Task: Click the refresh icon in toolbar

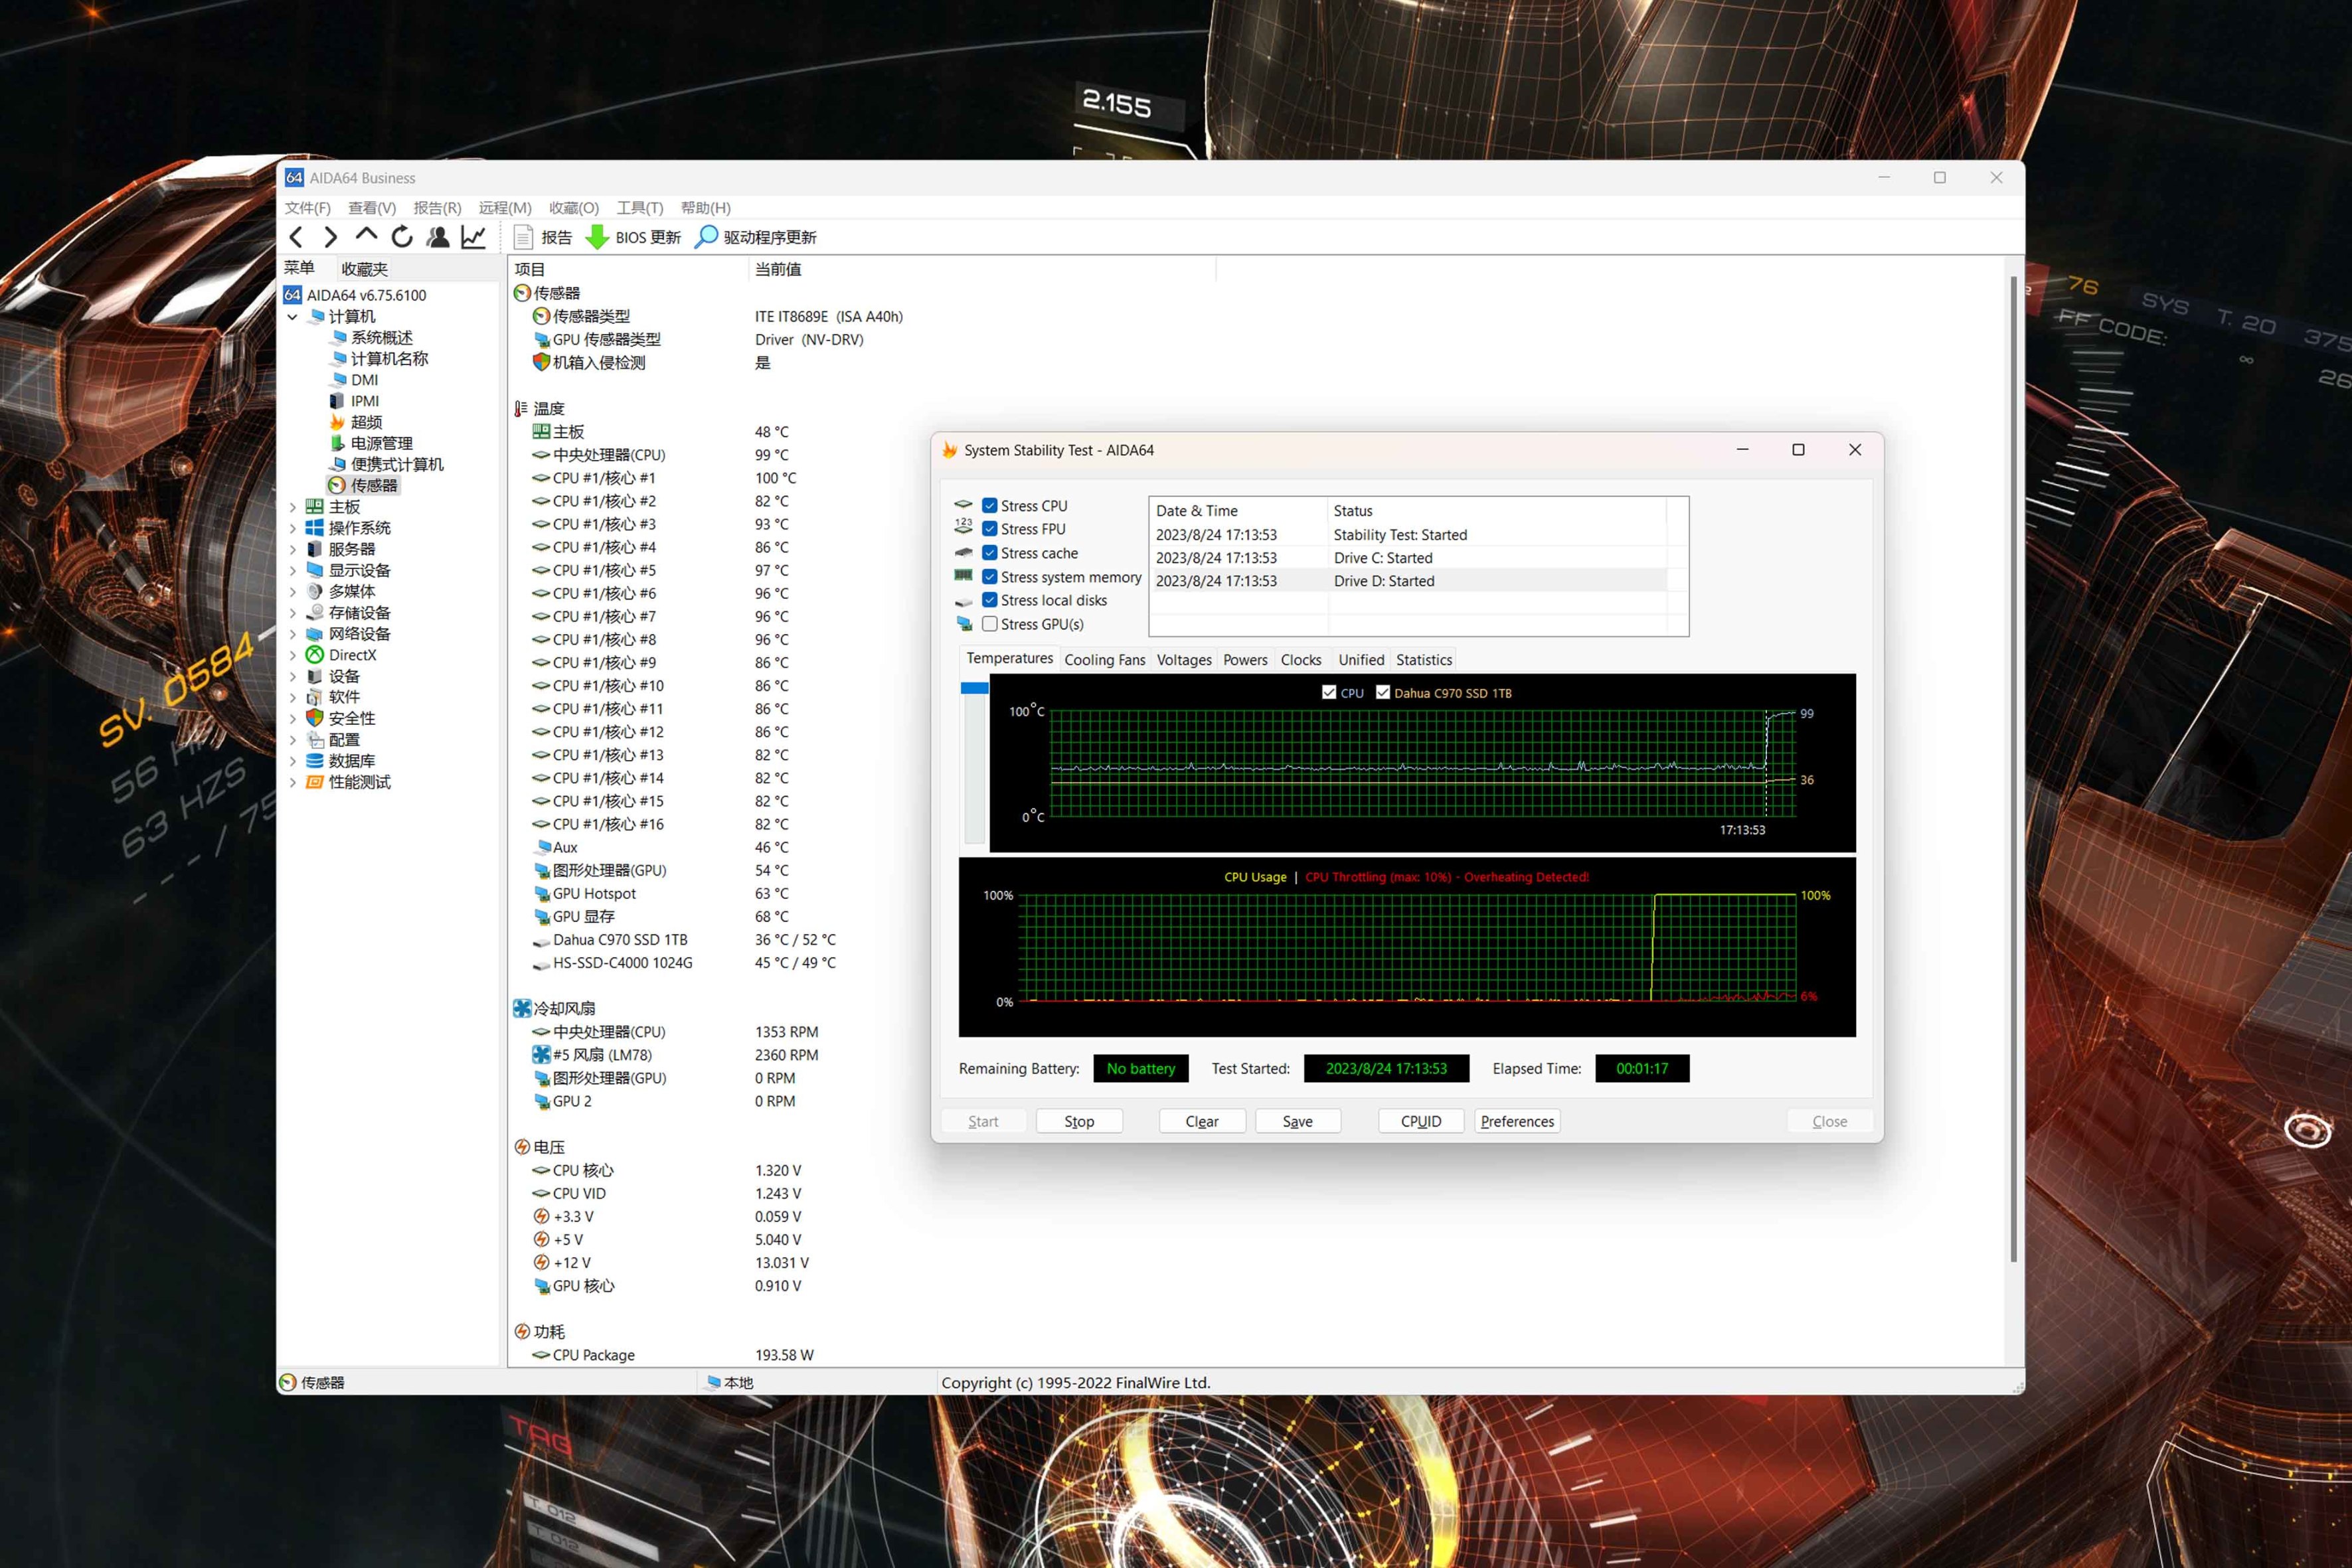Action: point(402,237)
